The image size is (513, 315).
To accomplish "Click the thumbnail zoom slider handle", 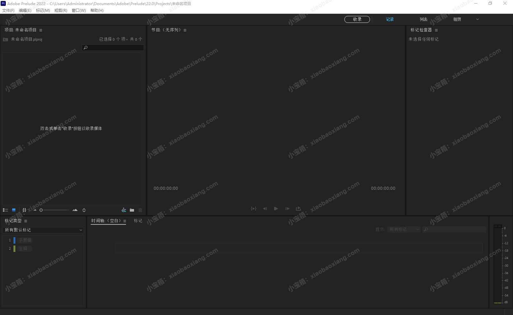I will tap(41, 210).
